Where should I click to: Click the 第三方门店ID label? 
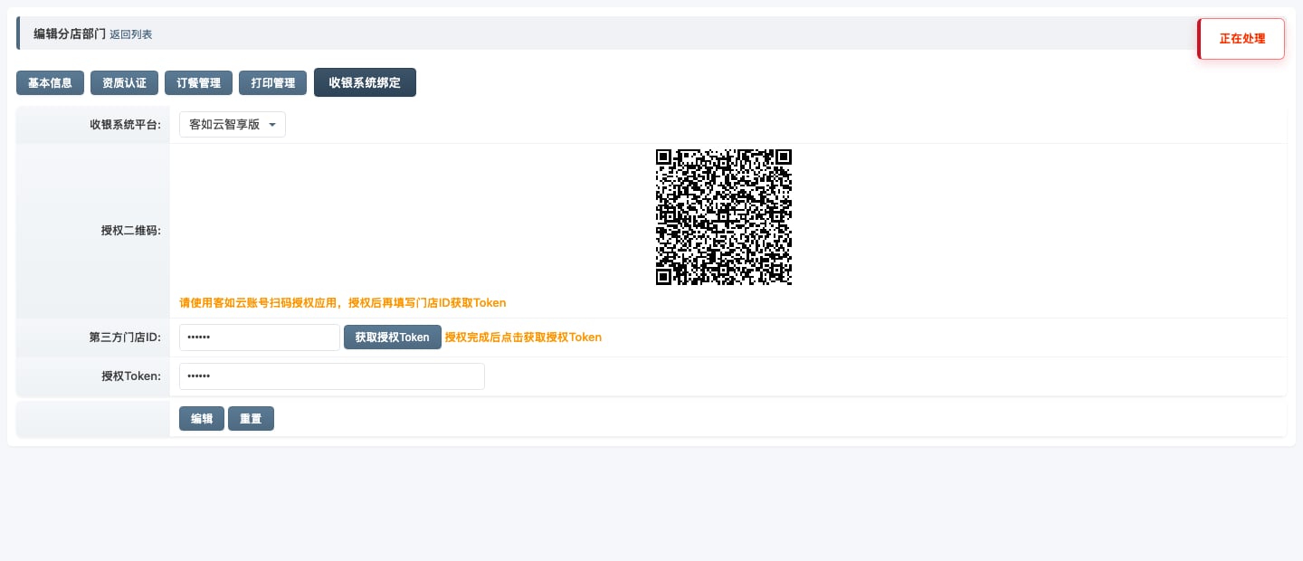(125, 338)
